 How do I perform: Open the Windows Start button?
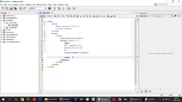(x=3, y=99)
